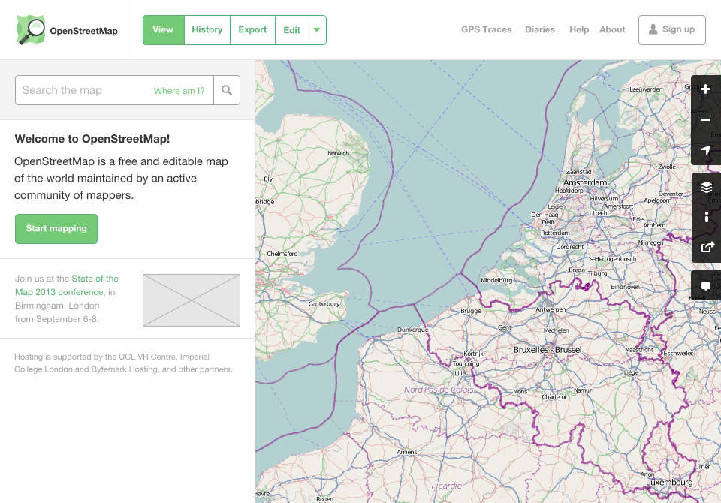Click the Start mapping button
The image size is (721, 503).
pos(56,228)
